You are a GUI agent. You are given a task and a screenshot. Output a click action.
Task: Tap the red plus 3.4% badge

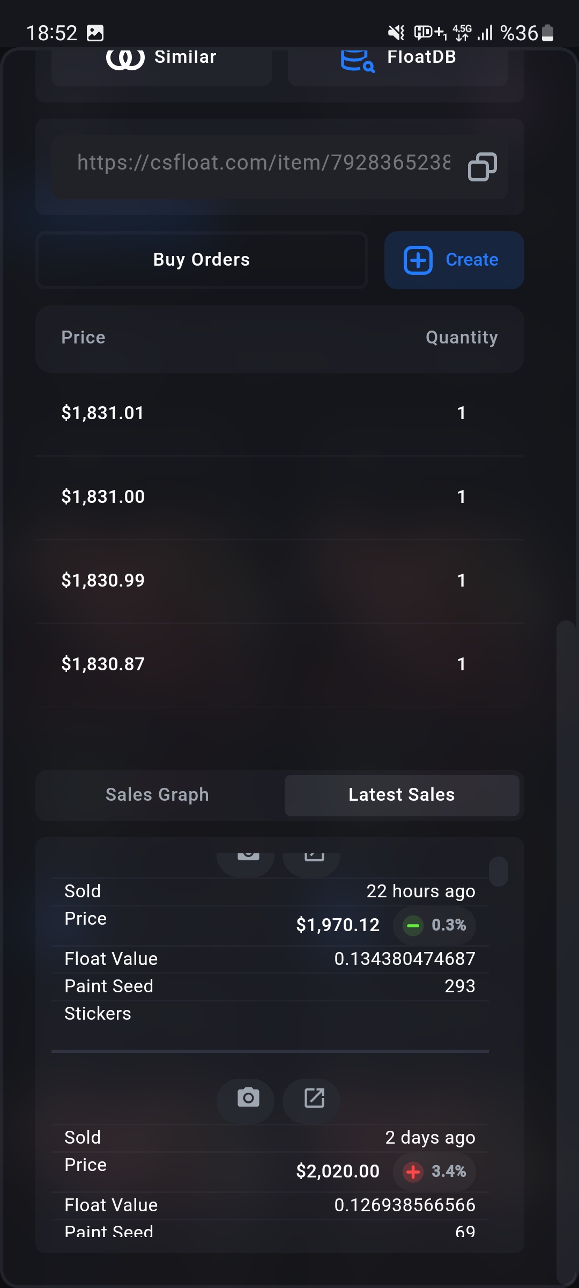pos(434,1172)
